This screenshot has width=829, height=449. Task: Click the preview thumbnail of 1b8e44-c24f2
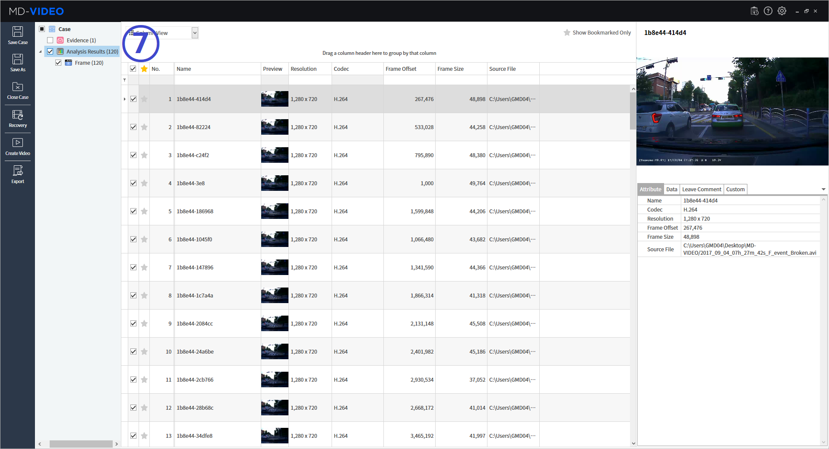pyautogui.click(x=275, y=155)
